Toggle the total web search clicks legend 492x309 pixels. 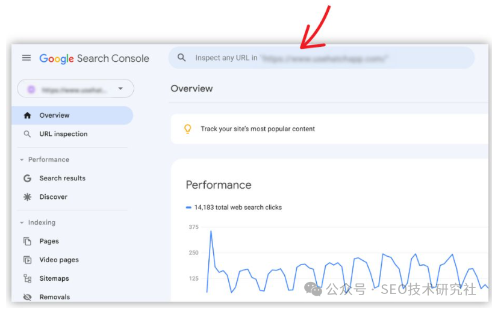point(234,207)
